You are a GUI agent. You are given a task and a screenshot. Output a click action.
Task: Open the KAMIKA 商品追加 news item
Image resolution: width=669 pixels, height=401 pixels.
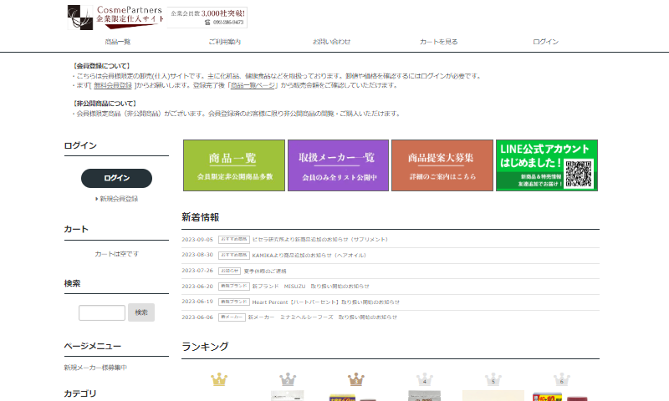point(309,256)
